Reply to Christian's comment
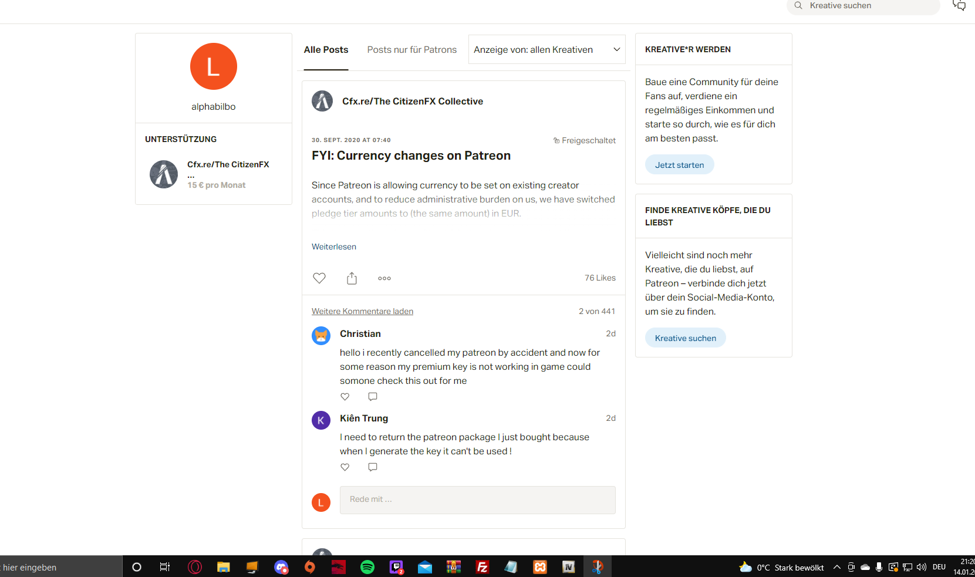Screen dimensions: 975x577 pyautogui.click(x=373, y=397)
